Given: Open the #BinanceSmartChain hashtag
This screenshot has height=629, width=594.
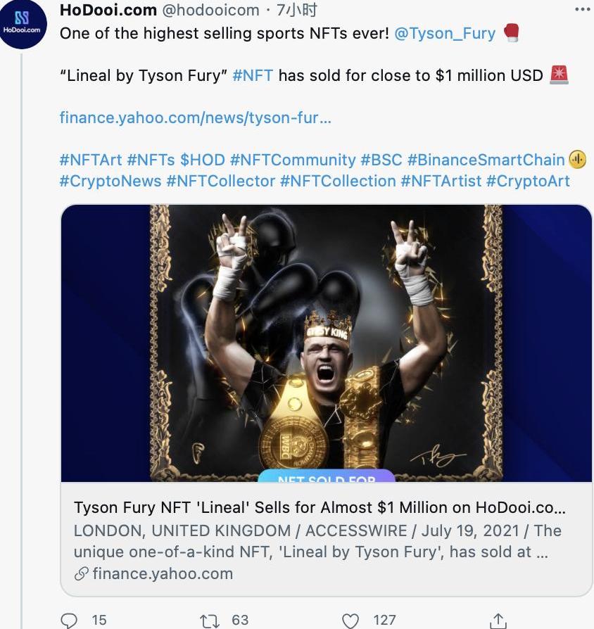Looking at the screenshot, I should point(486,160).
